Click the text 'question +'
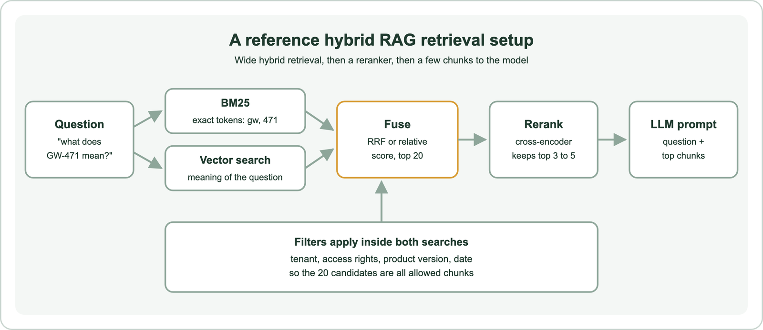Image resolution: width=763 pixels, height=330 pixels. (683, 141)
